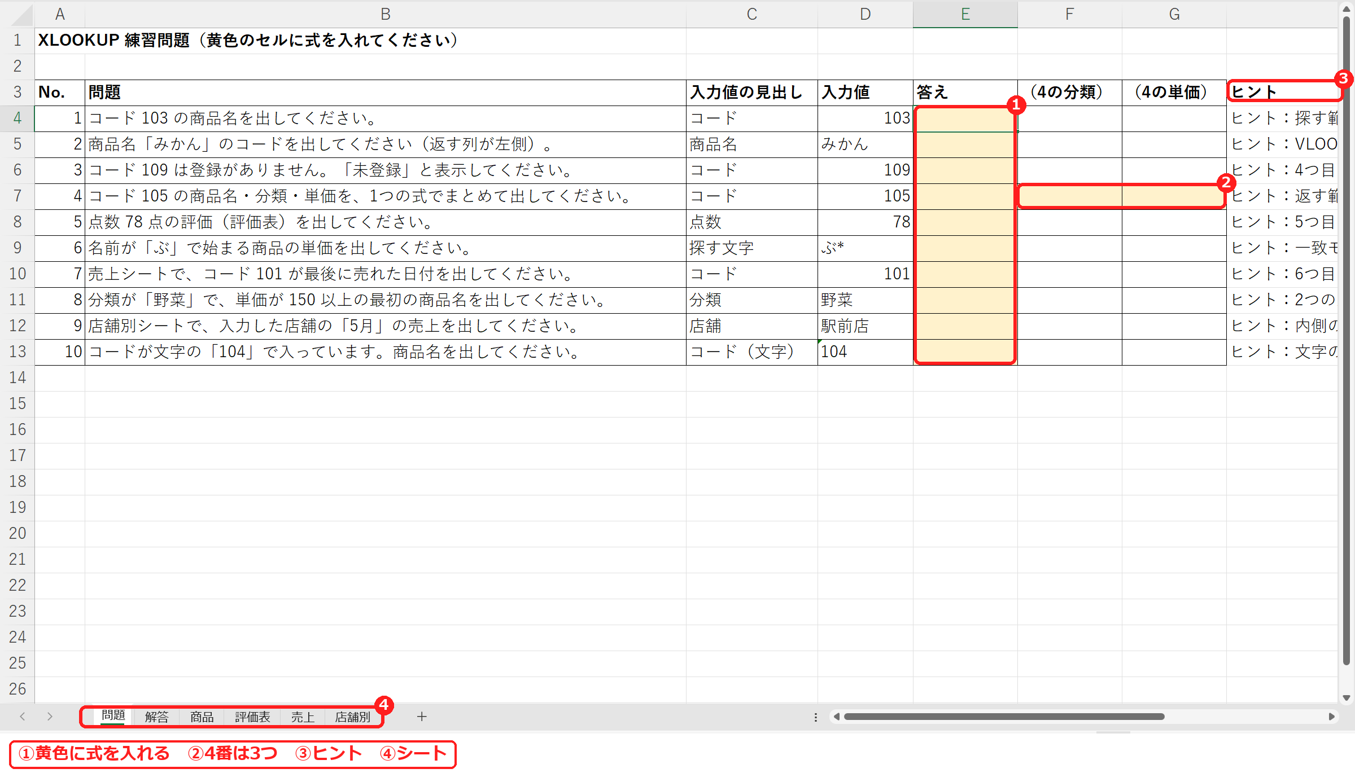Click yellow 4の単価 cell in row 7
Viewport: 1355px width, 773px height.
pyautogui.click(x=1174, y=196)
